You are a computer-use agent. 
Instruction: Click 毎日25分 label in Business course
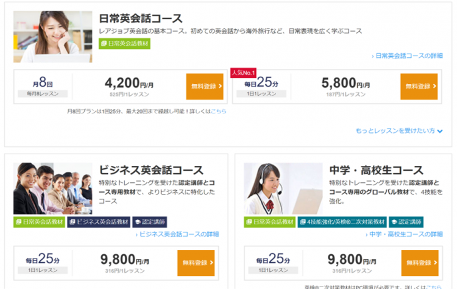[43, 259]
